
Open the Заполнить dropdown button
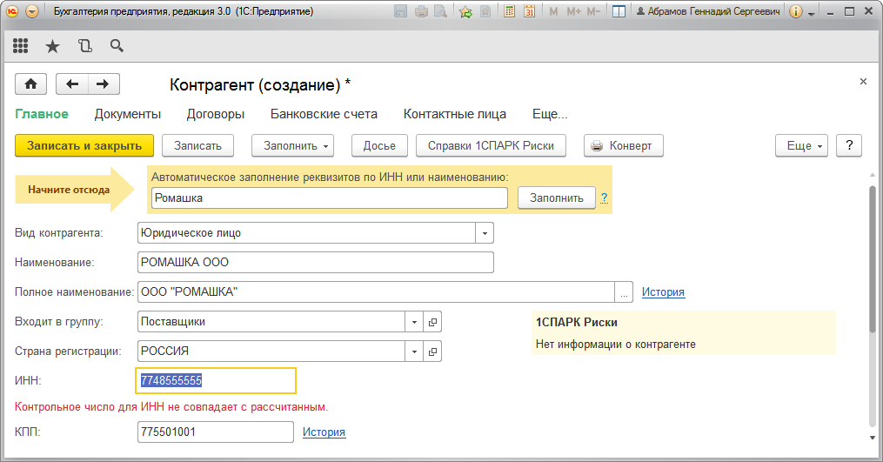coord(293,146)
